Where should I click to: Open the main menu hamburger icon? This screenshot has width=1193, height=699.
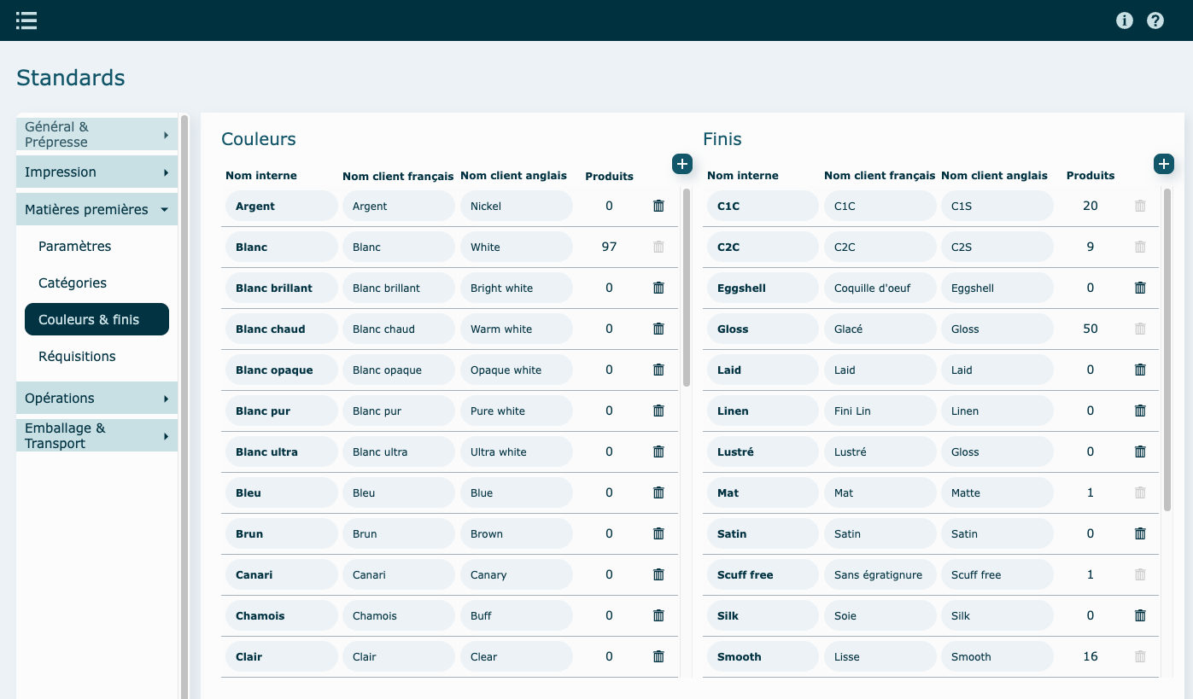point(26,20)
